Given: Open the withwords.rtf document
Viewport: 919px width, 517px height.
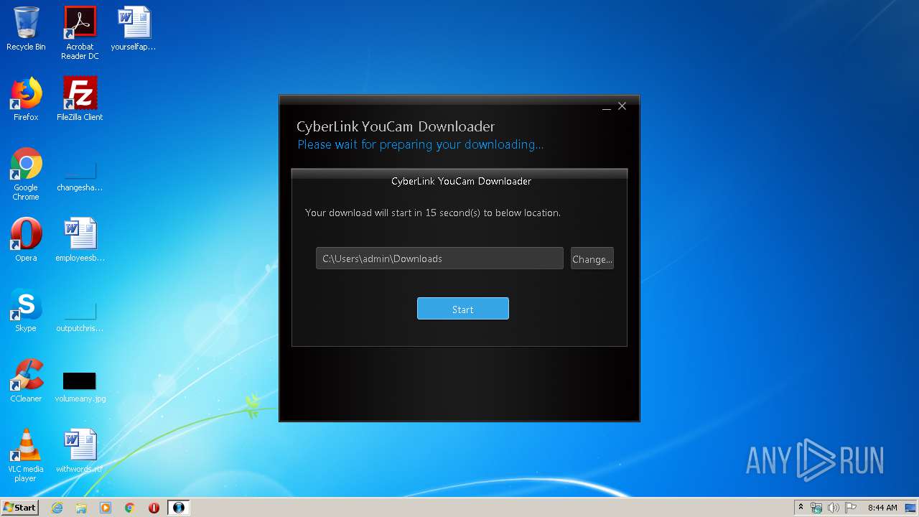Looking at the screenshot, I should pos(80,451).
